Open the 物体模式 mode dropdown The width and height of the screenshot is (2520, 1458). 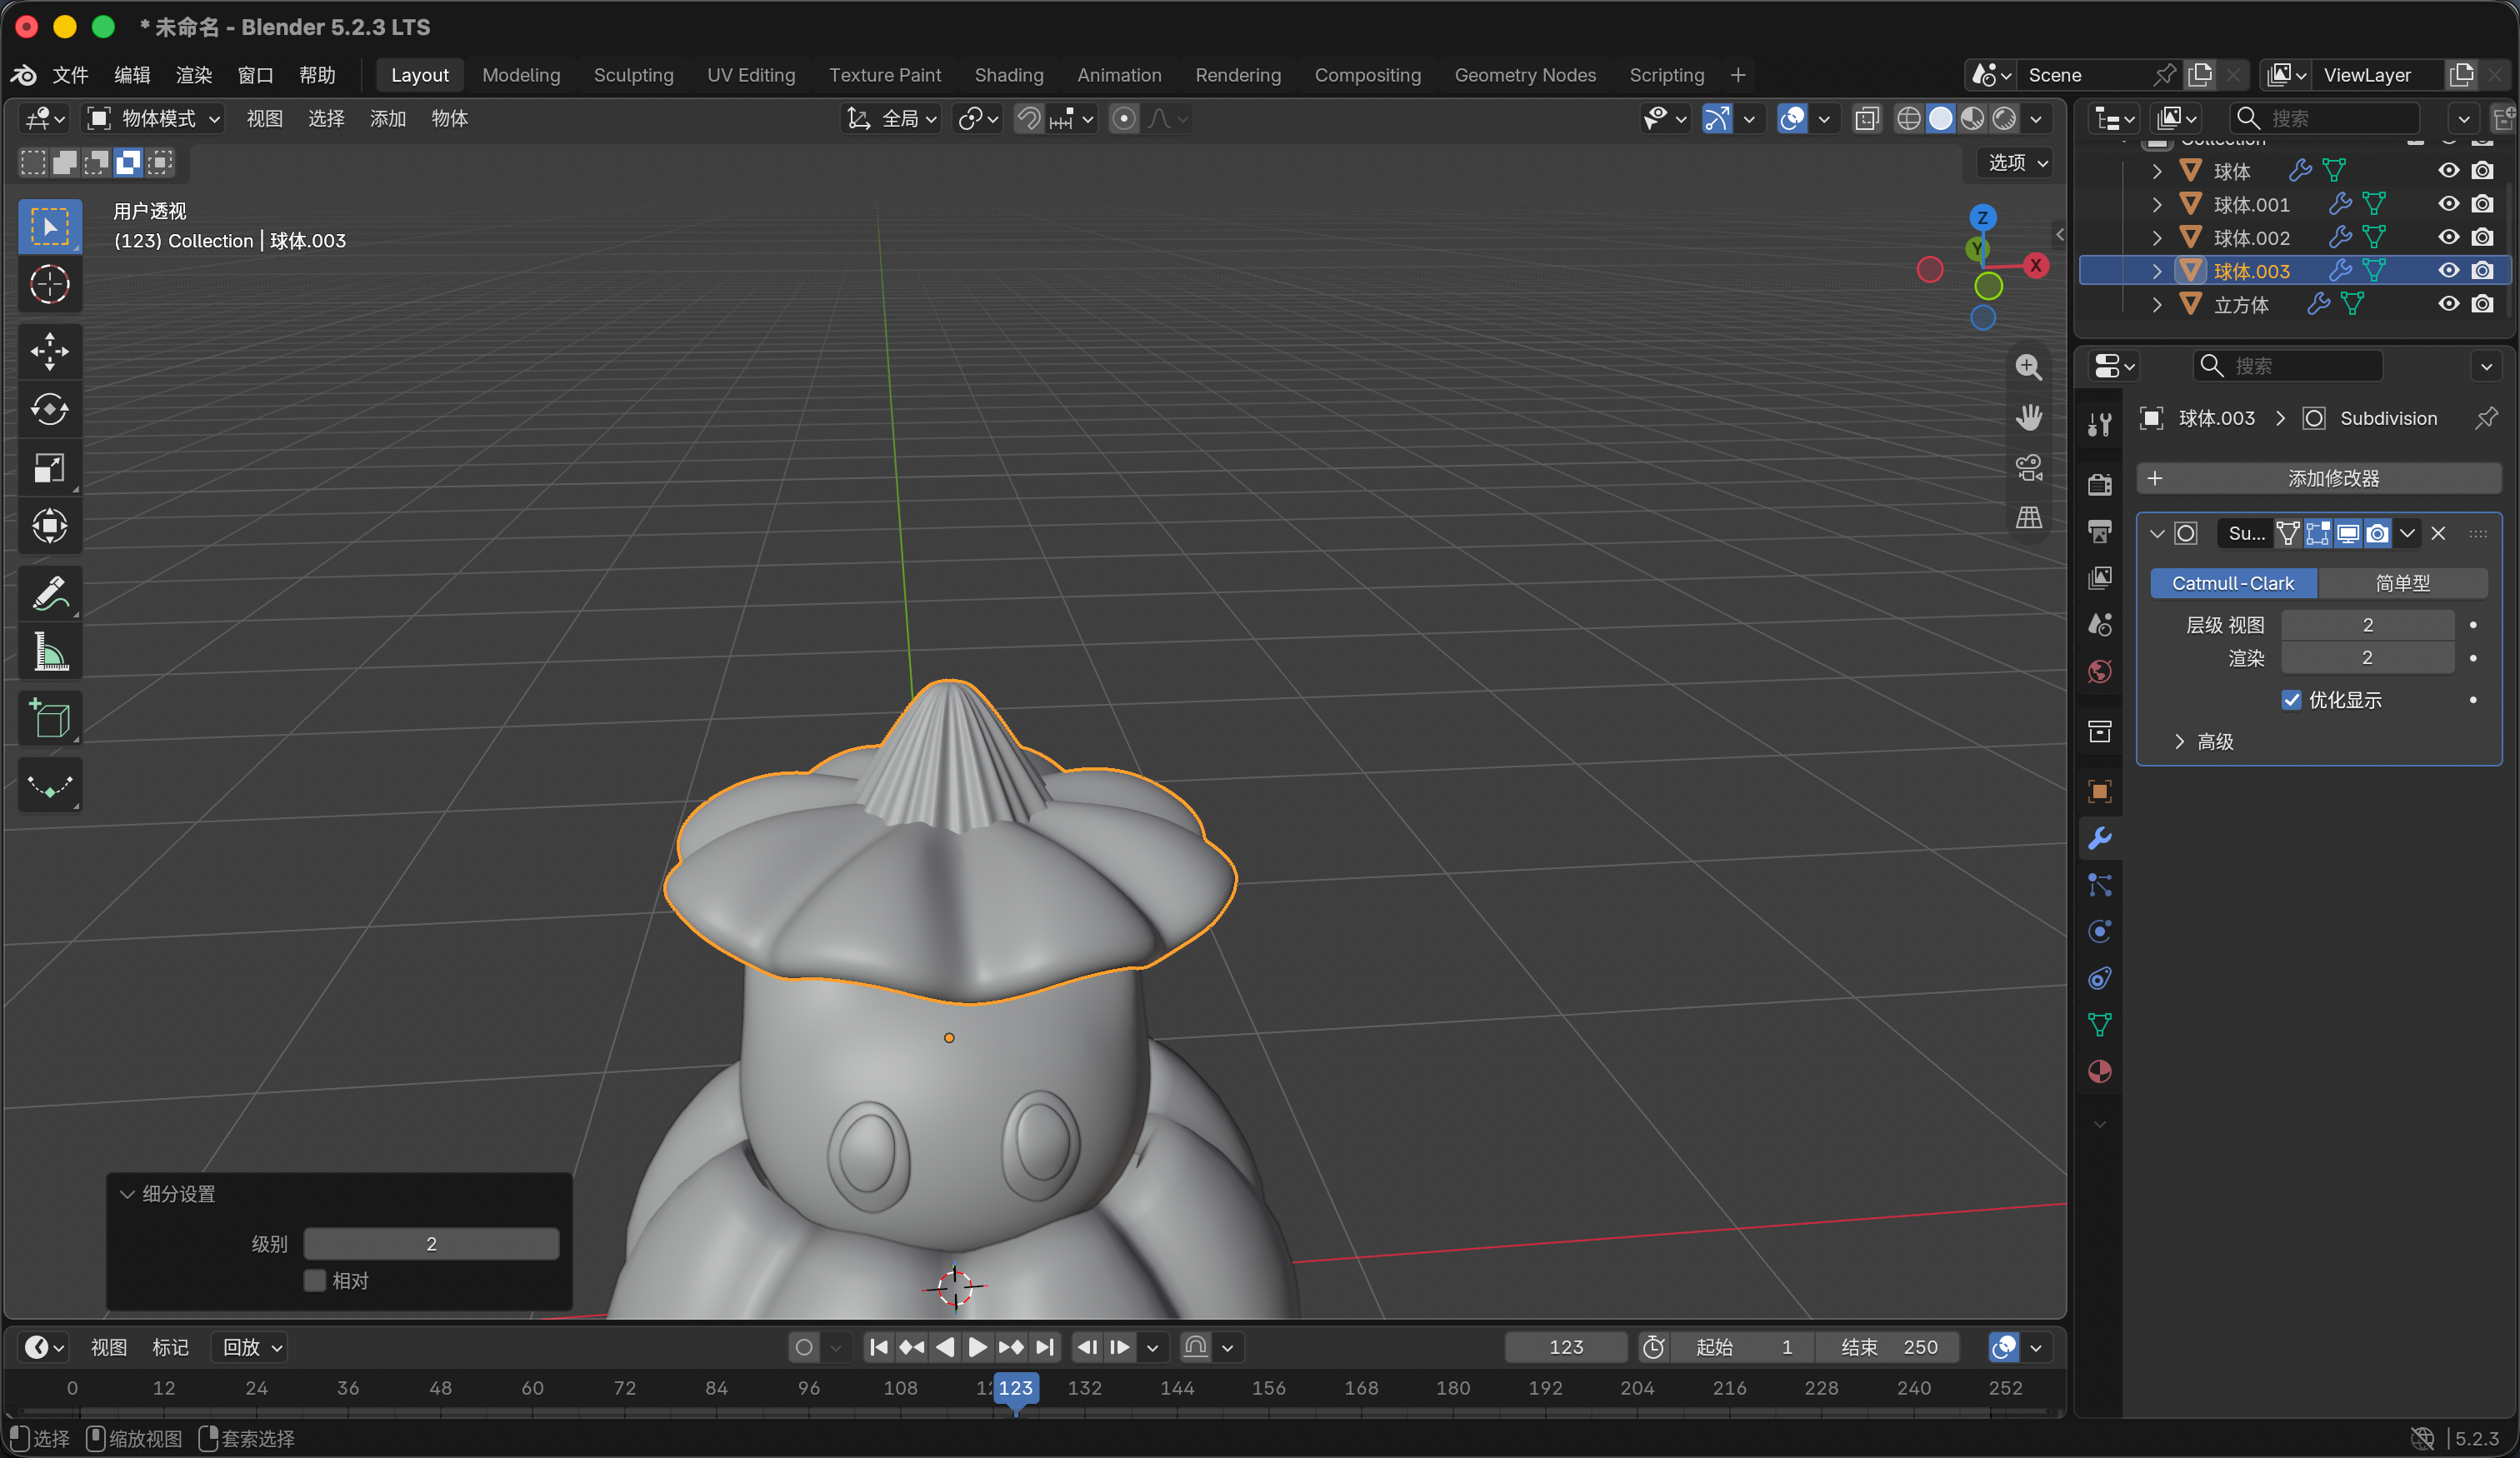153,119
